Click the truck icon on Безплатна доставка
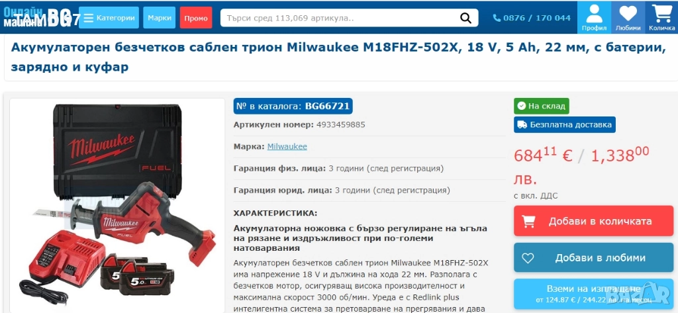The image size is (678, 313). (x=522, y=125)
